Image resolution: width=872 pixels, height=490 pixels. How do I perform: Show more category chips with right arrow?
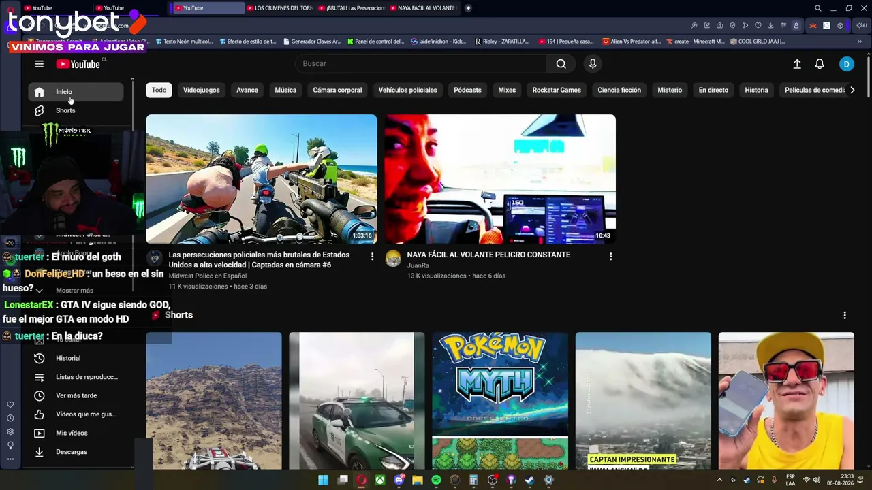[x=852, y=90]
